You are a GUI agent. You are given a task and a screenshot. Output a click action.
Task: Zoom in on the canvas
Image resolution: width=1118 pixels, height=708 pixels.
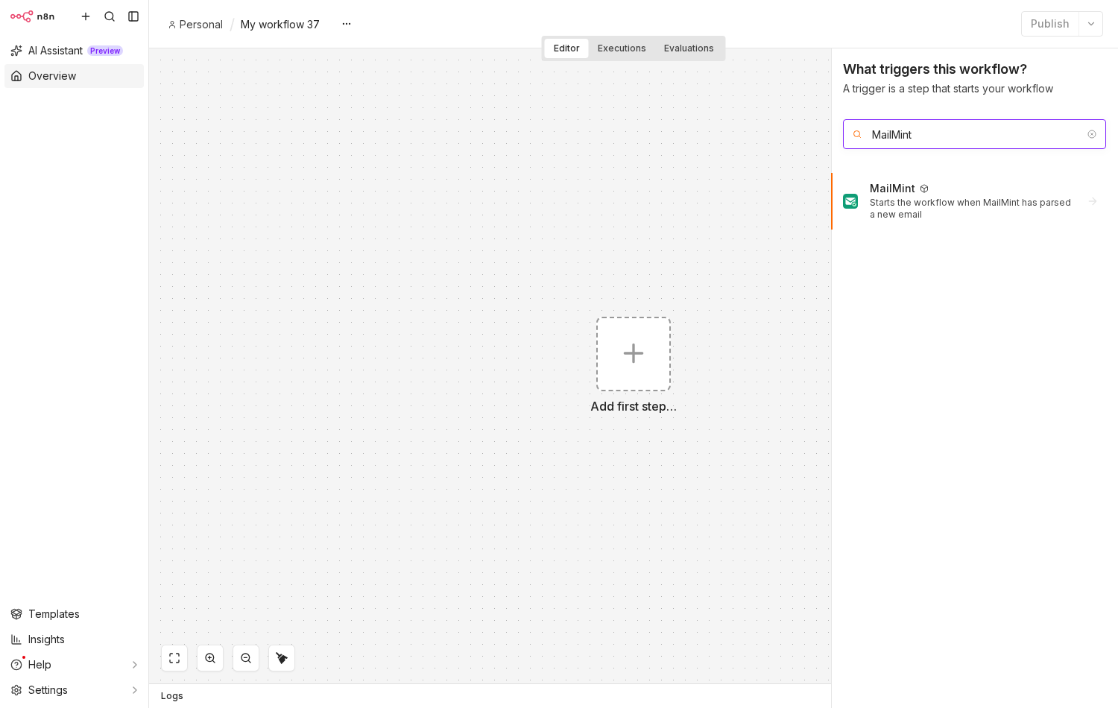(x=210, y=658)
